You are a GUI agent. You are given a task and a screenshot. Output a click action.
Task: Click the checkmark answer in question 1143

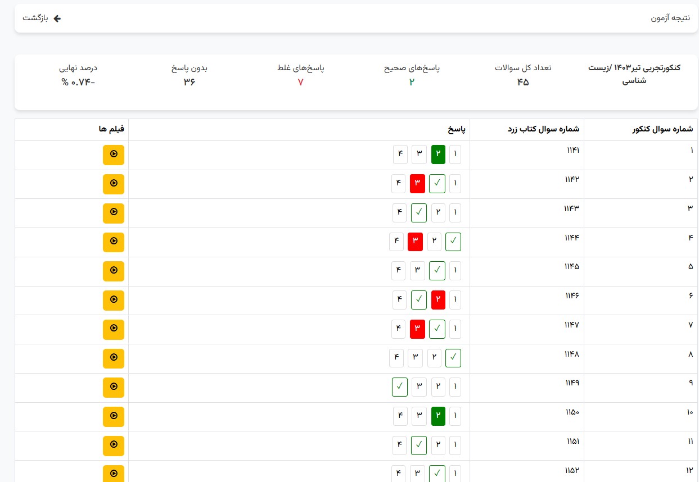pyautogui.click(x=419, y=213)
